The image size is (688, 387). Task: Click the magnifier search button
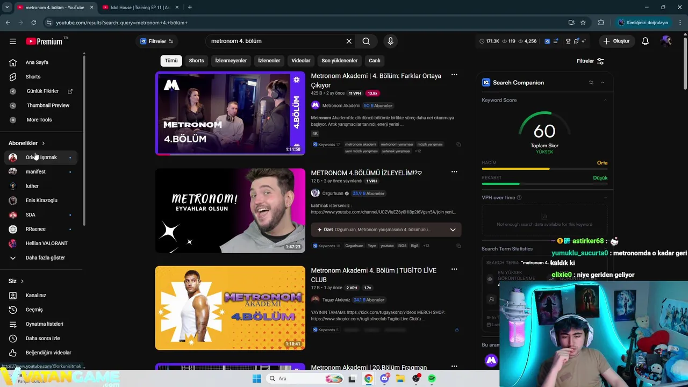(x=366, y=41)
